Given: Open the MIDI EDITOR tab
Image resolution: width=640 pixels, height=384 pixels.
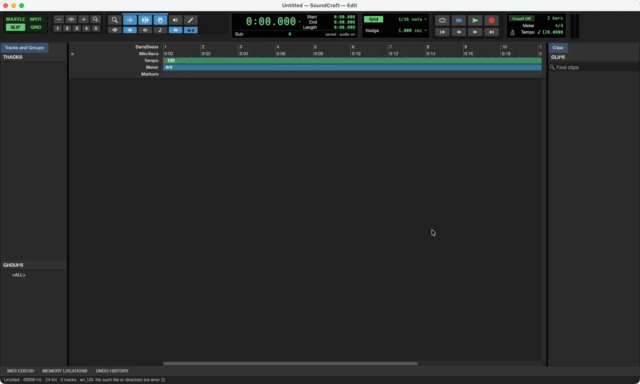Looking at the screenshot, I should pos(20,371).
